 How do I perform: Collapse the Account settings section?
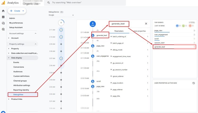(x=36, y=34)
